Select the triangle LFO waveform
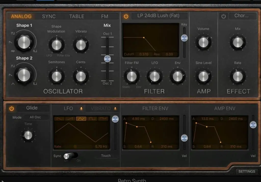The image size is (261, 182). click(x=81, y=119)
